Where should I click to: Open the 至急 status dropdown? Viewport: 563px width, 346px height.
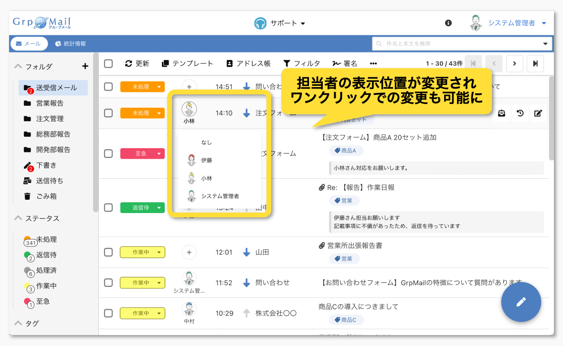(x=143, y=153)
